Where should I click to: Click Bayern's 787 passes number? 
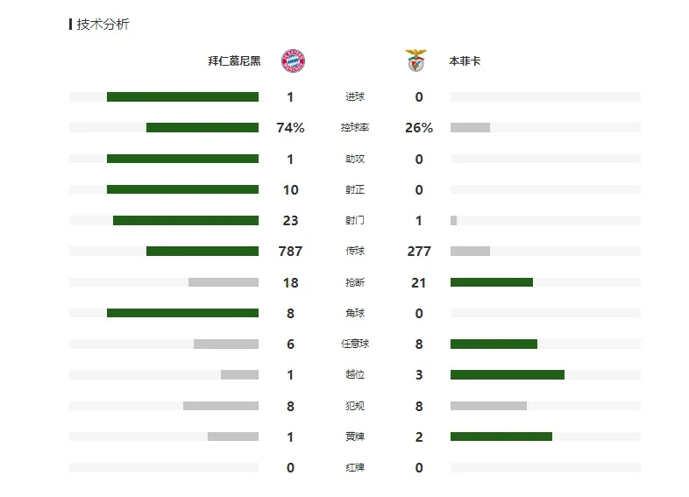(x=290, y=252)
